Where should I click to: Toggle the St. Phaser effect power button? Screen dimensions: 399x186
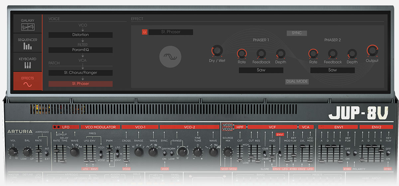pos(145,32)
